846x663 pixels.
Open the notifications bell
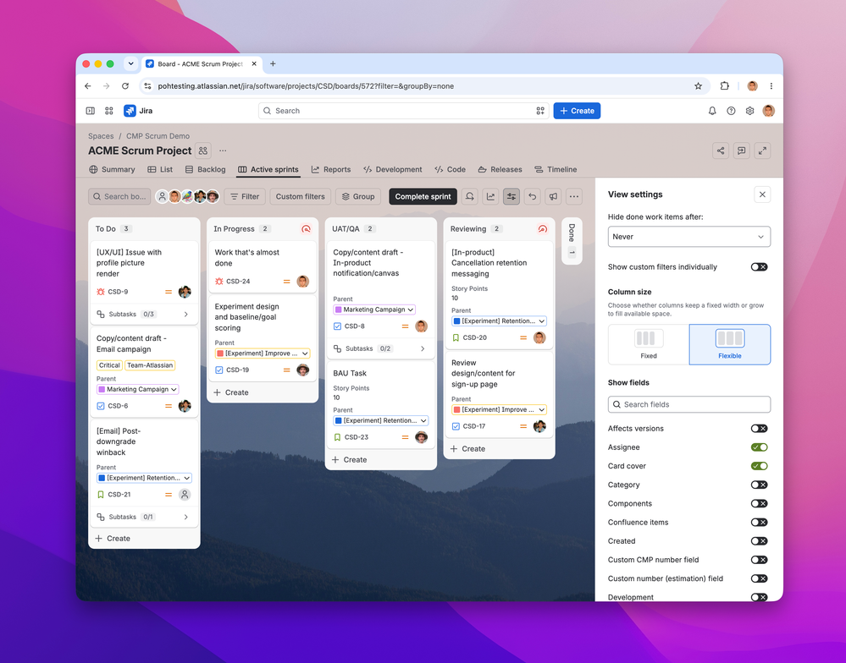(712, 111)
